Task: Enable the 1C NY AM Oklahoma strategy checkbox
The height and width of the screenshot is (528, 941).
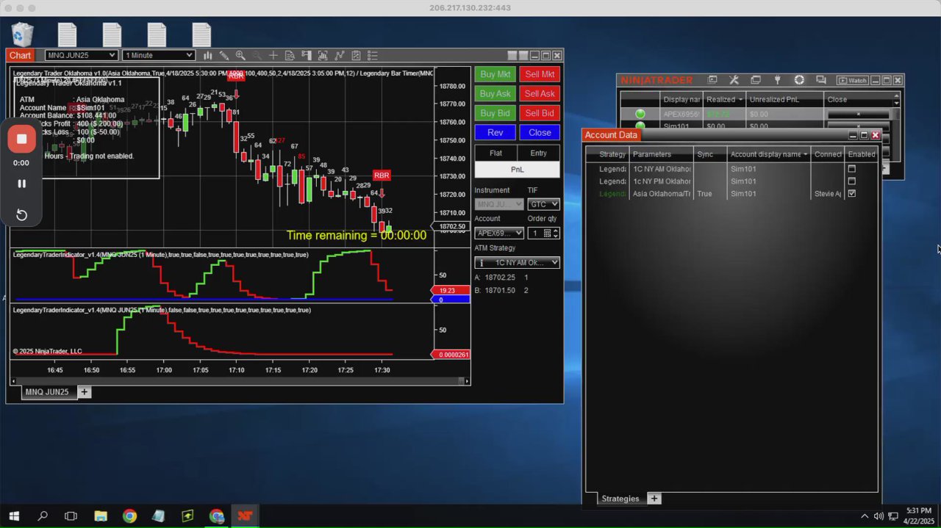Action: 852,169
